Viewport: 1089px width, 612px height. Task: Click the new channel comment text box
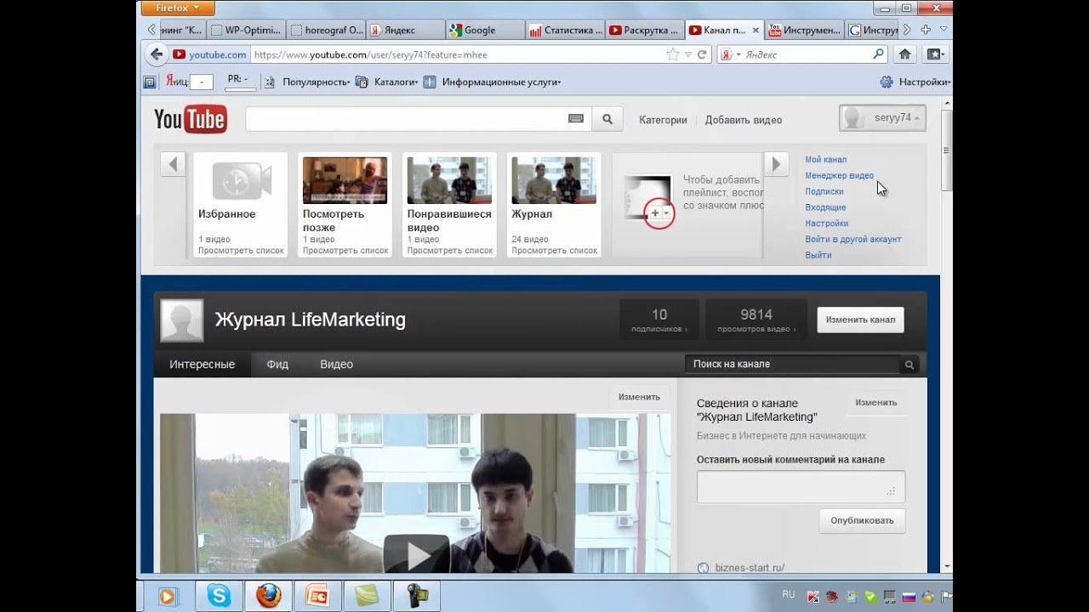coord(801,486)
